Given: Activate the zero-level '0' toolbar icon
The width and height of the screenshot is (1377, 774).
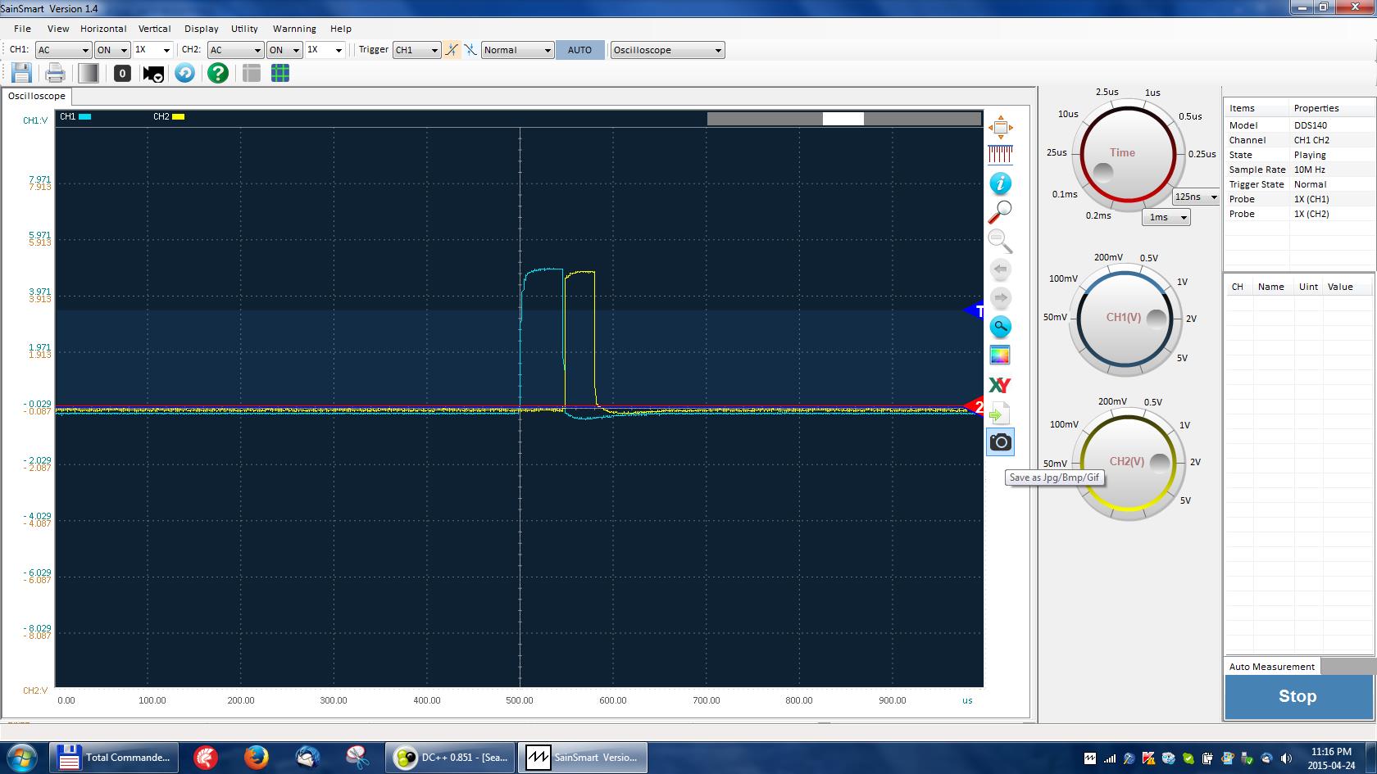Looking at the screenshot, I should [x=122, y=73].
